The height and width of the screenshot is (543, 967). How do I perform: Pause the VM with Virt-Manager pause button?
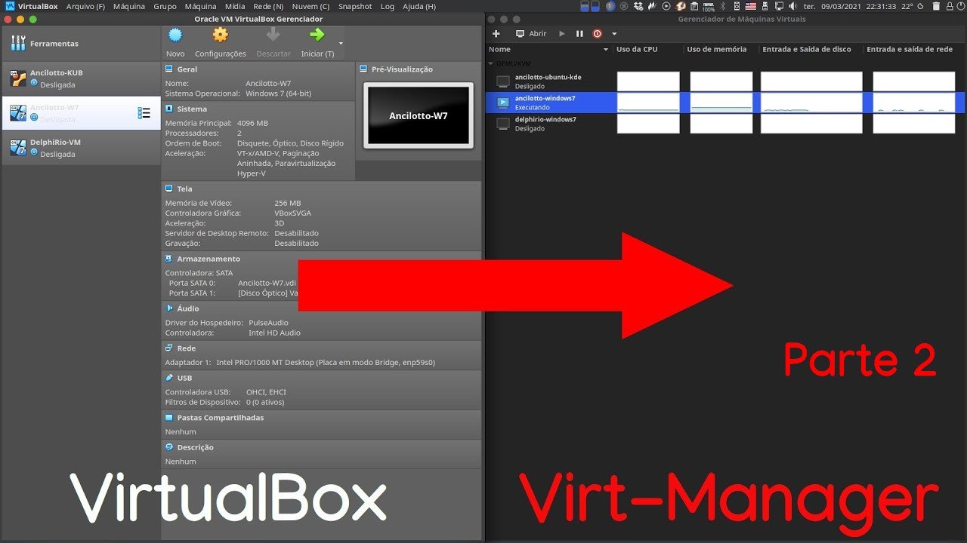[579, 34]
